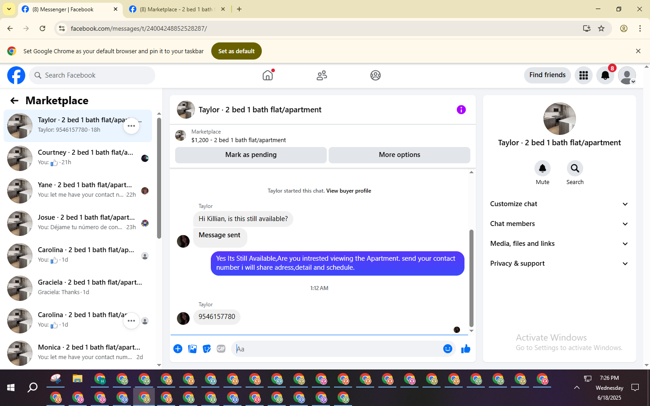The image size is (650, 406).
Task: Click the browser address bar URL
Action: pos(139,28)
